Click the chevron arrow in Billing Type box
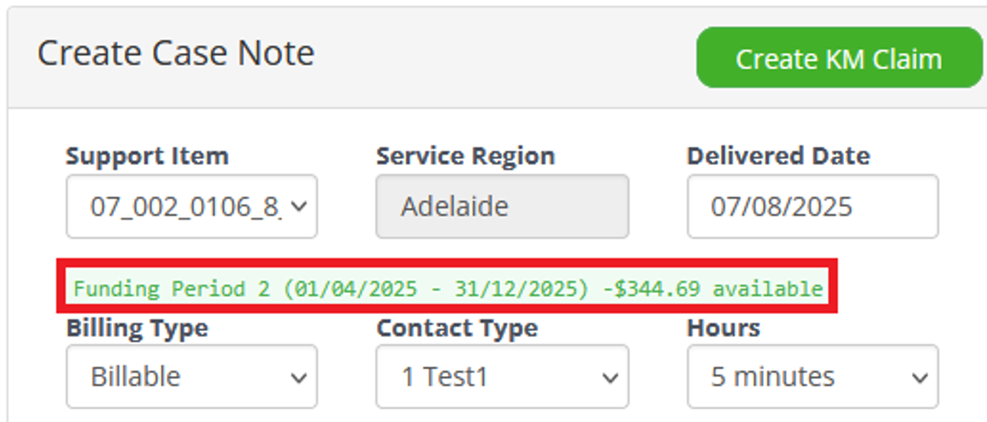The height and width of the screenshot is (422, 987). [x=300, y=377]
